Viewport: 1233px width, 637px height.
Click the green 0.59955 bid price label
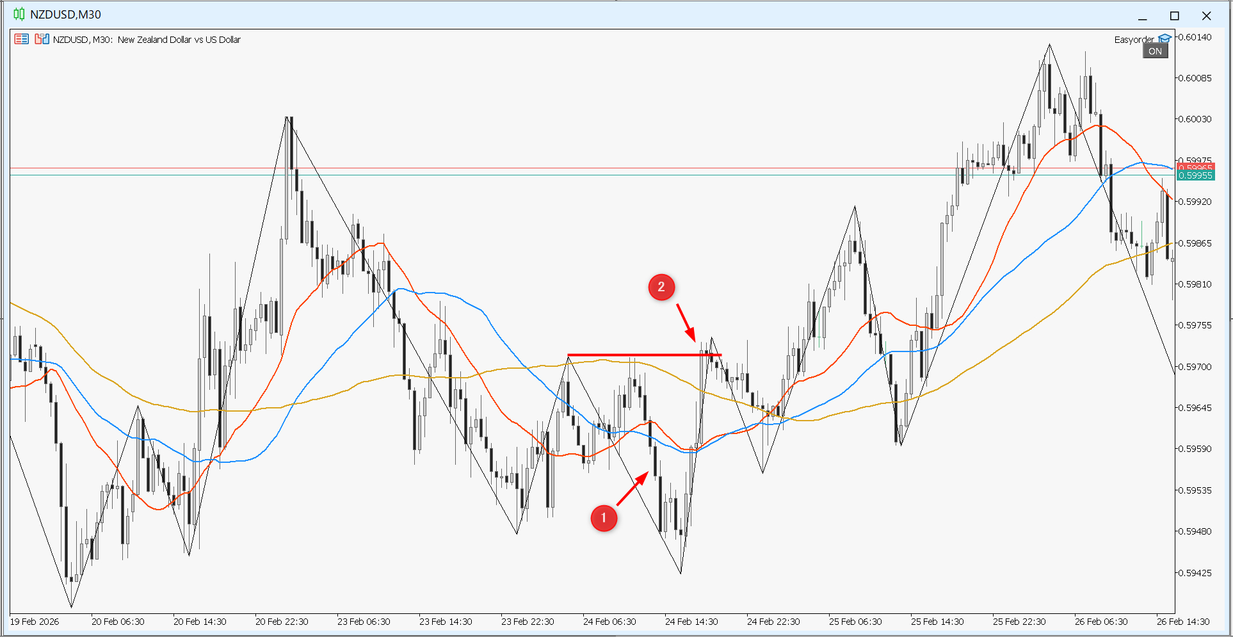tap(1195, 175)
